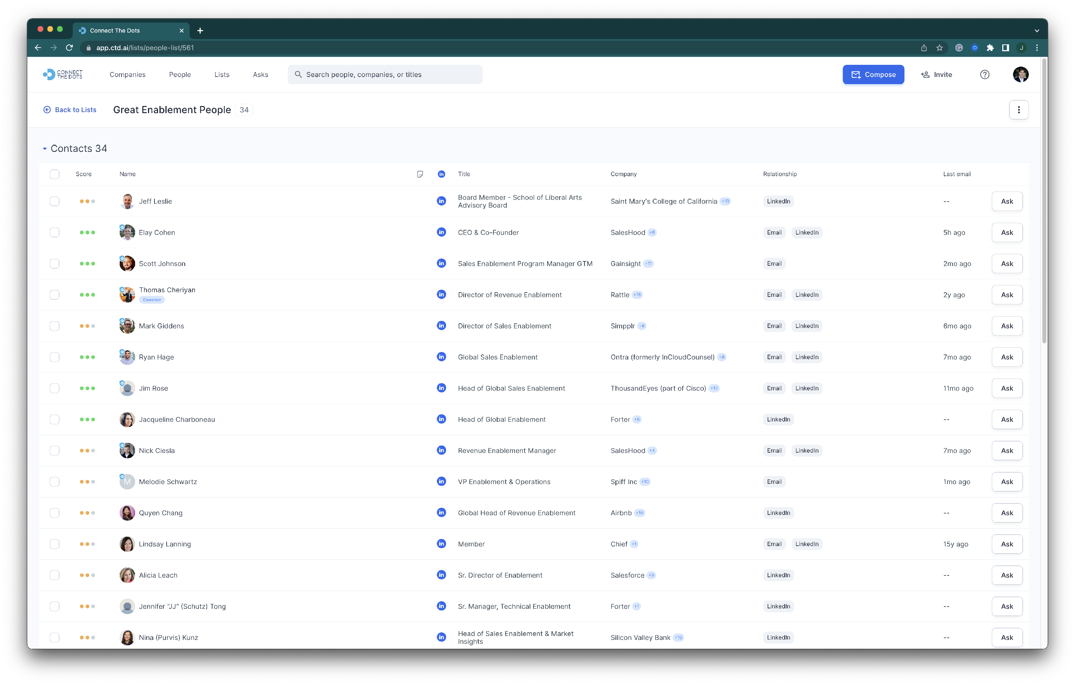Open the Asks nav item
Viewport: 1075px width, 685px height.
coord(260,74)
